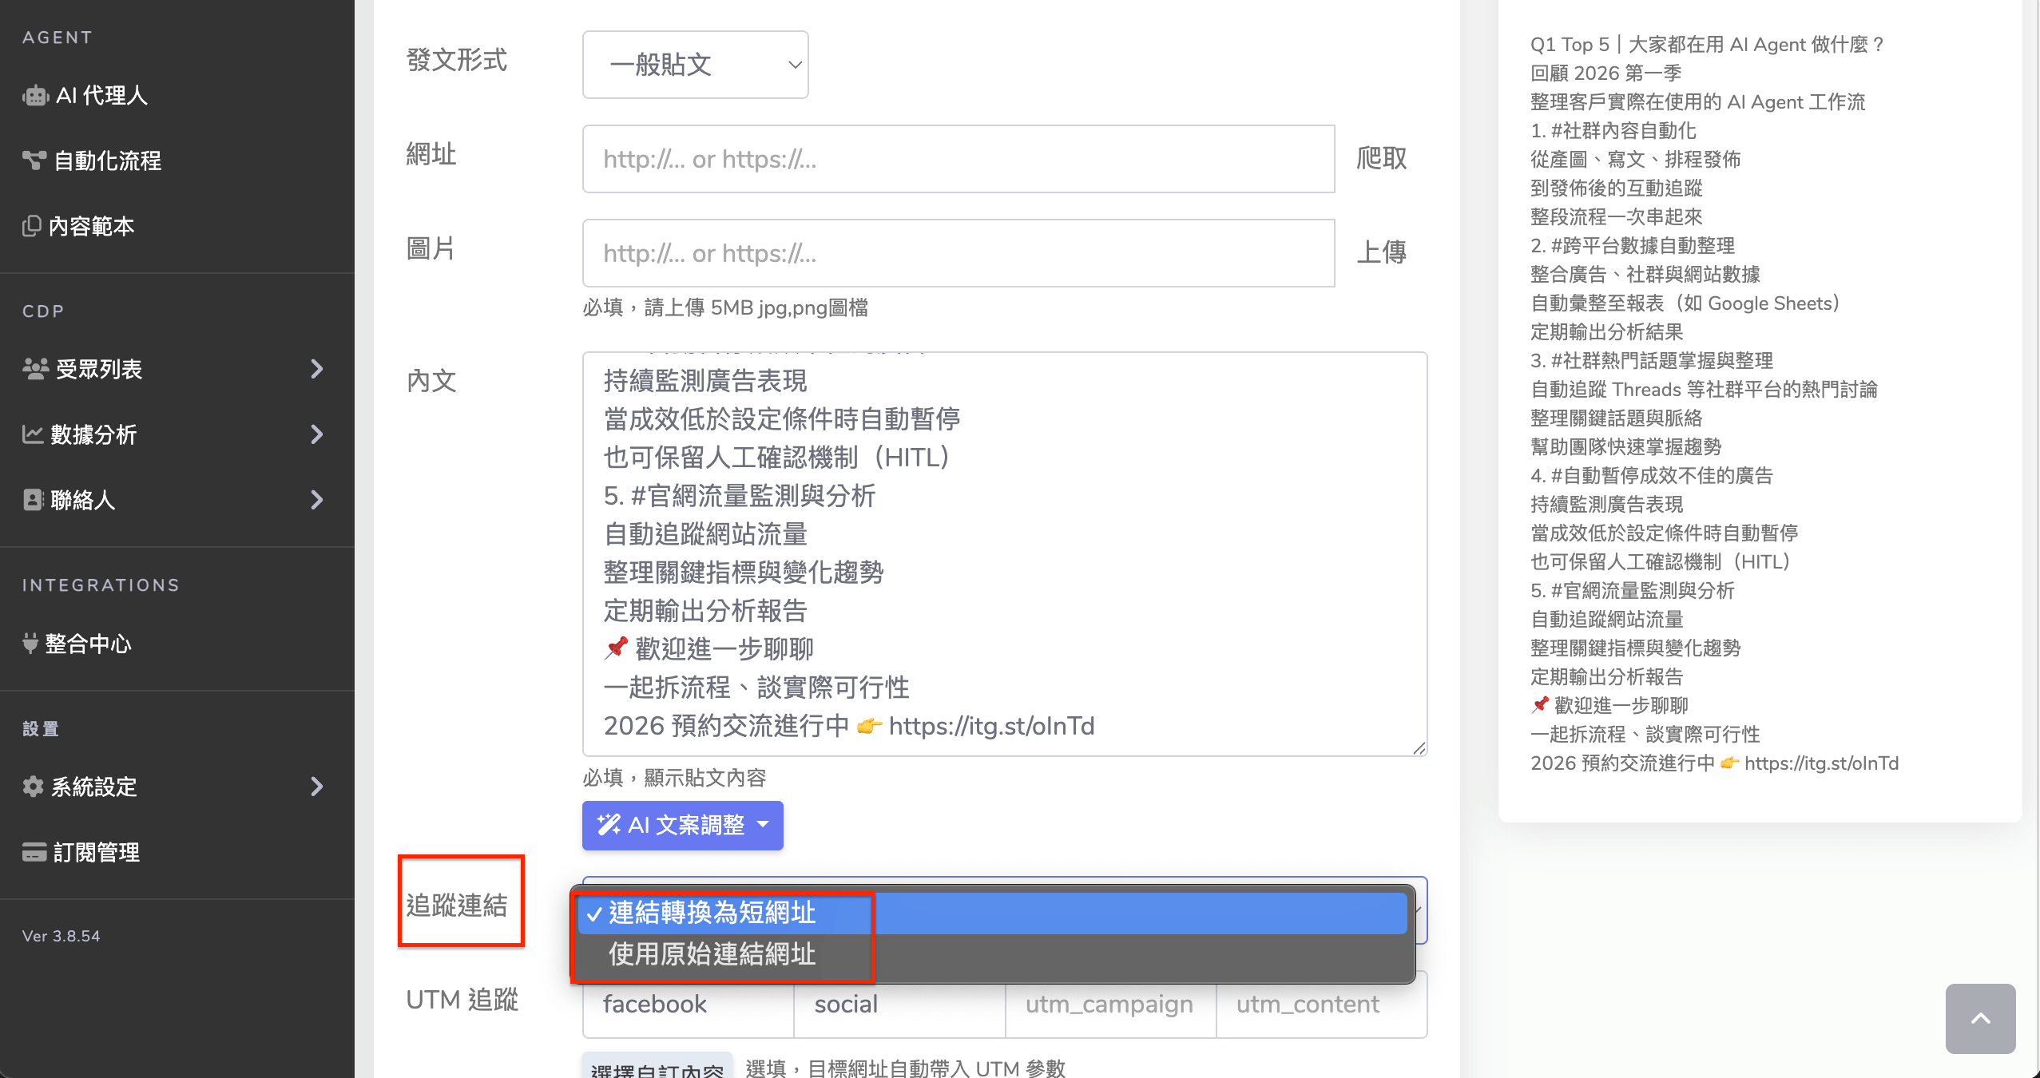The image size is (2040, 1078).
Task: Click 上傳 to upload an image
Action: 1381,252
